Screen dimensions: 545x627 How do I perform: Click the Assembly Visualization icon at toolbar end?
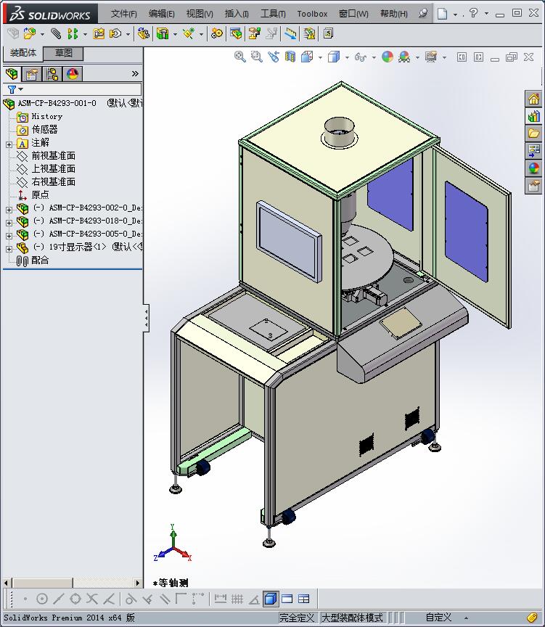(328, 33)
